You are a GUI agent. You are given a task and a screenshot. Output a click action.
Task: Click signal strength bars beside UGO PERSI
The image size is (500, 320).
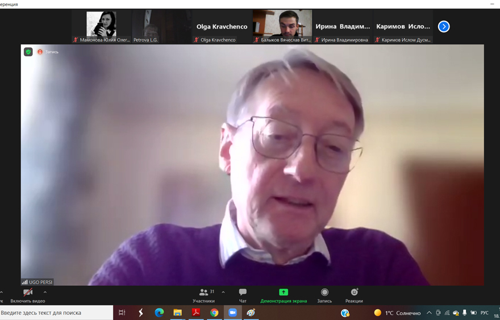click(x=24, y=282)
